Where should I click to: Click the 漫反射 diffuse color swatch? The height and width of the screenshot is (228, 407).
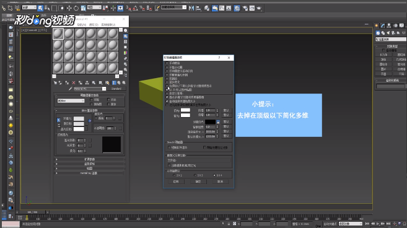click(79, 124)
